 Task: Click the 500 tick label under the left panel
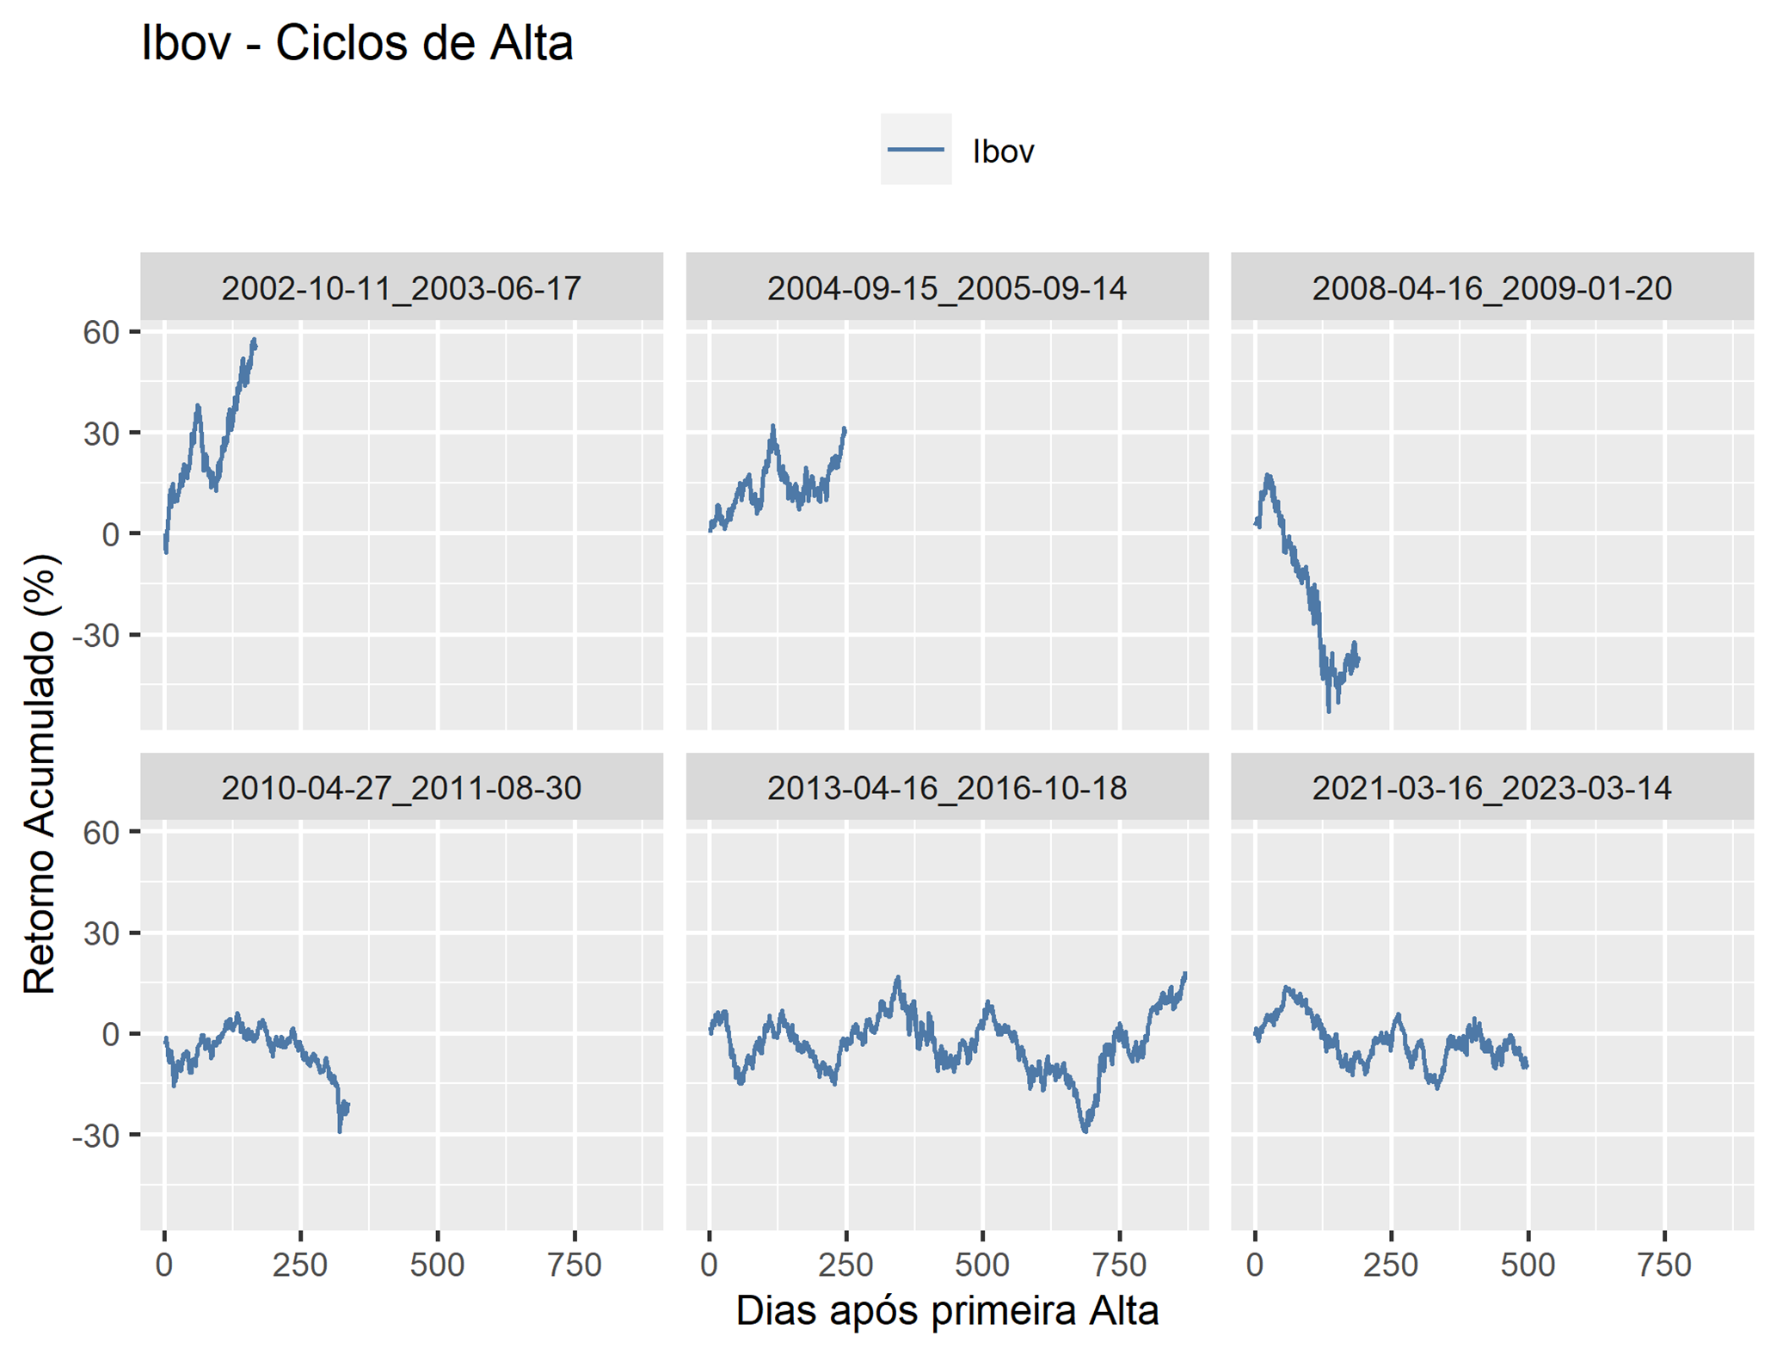tap(437, 1265)
